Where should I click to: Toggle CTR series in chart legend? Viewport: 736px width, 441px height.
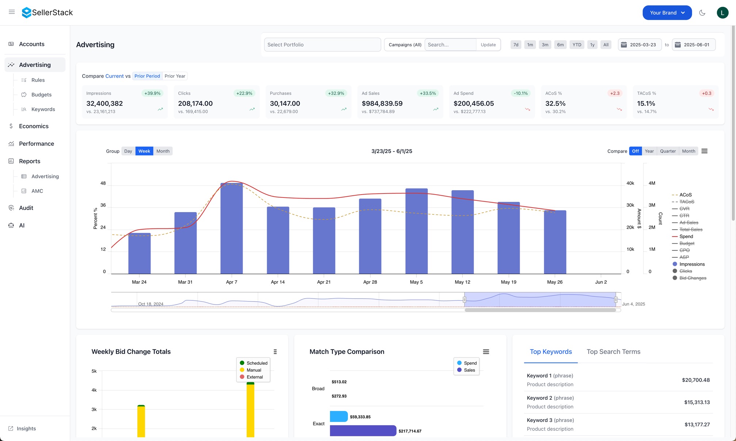point(680,216)
